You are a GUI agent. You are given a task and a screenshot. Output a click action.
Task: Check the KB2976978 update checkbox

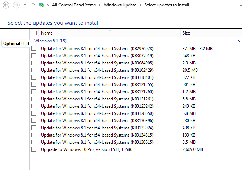(34, 49)
